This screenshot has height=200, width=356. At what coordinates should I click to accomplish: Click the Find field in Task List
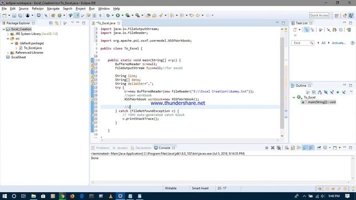pos(303,43)
